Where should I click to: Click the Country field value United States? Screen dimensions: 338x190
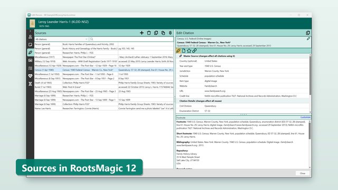coord(211,61)
